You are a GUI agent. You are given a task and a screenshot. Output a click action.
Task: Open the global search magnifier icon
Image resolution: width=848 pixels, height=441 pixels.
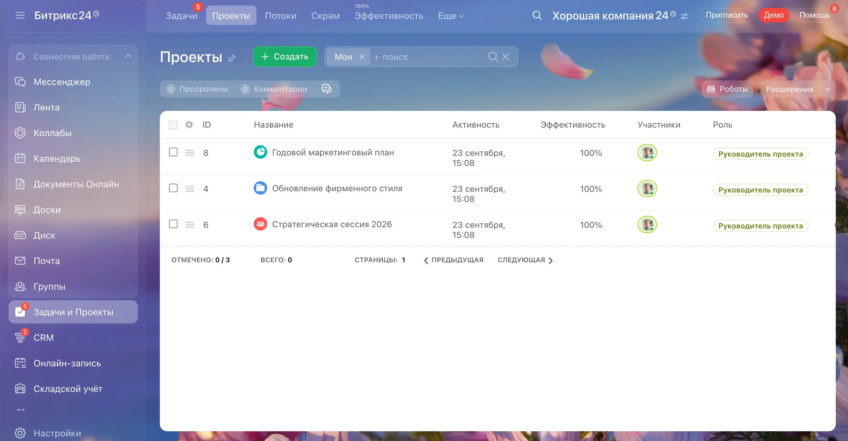tap(537, 16)
